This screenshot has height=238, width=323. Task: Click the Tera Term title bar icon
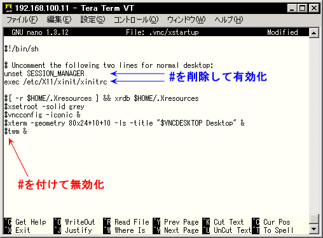pyautogui.click(x=8, y=8)
